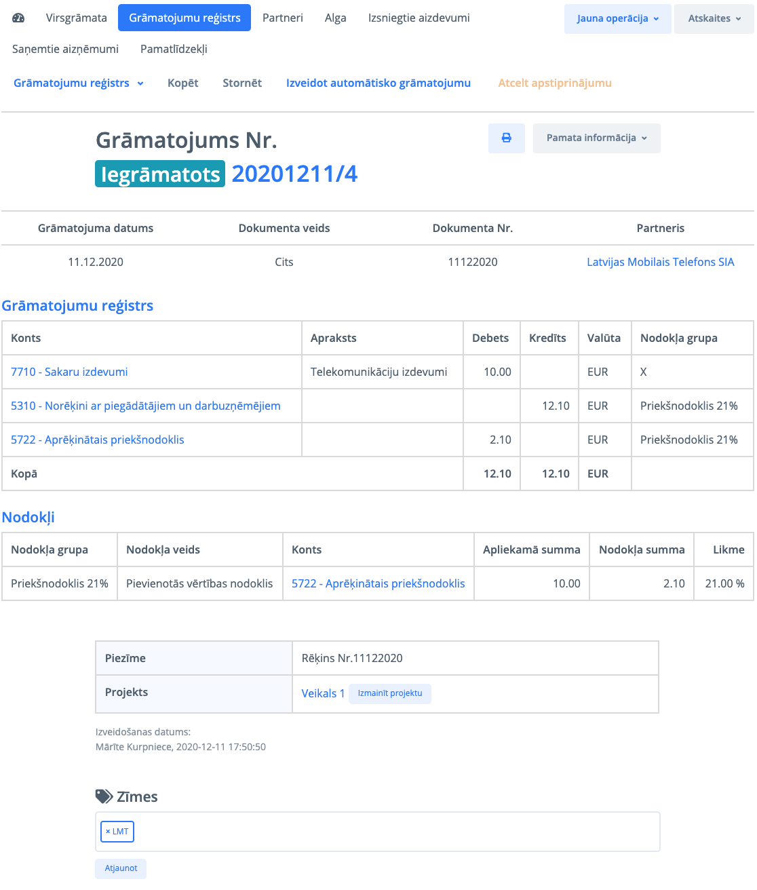Remove the LMT tag with x

coord(108,832)
